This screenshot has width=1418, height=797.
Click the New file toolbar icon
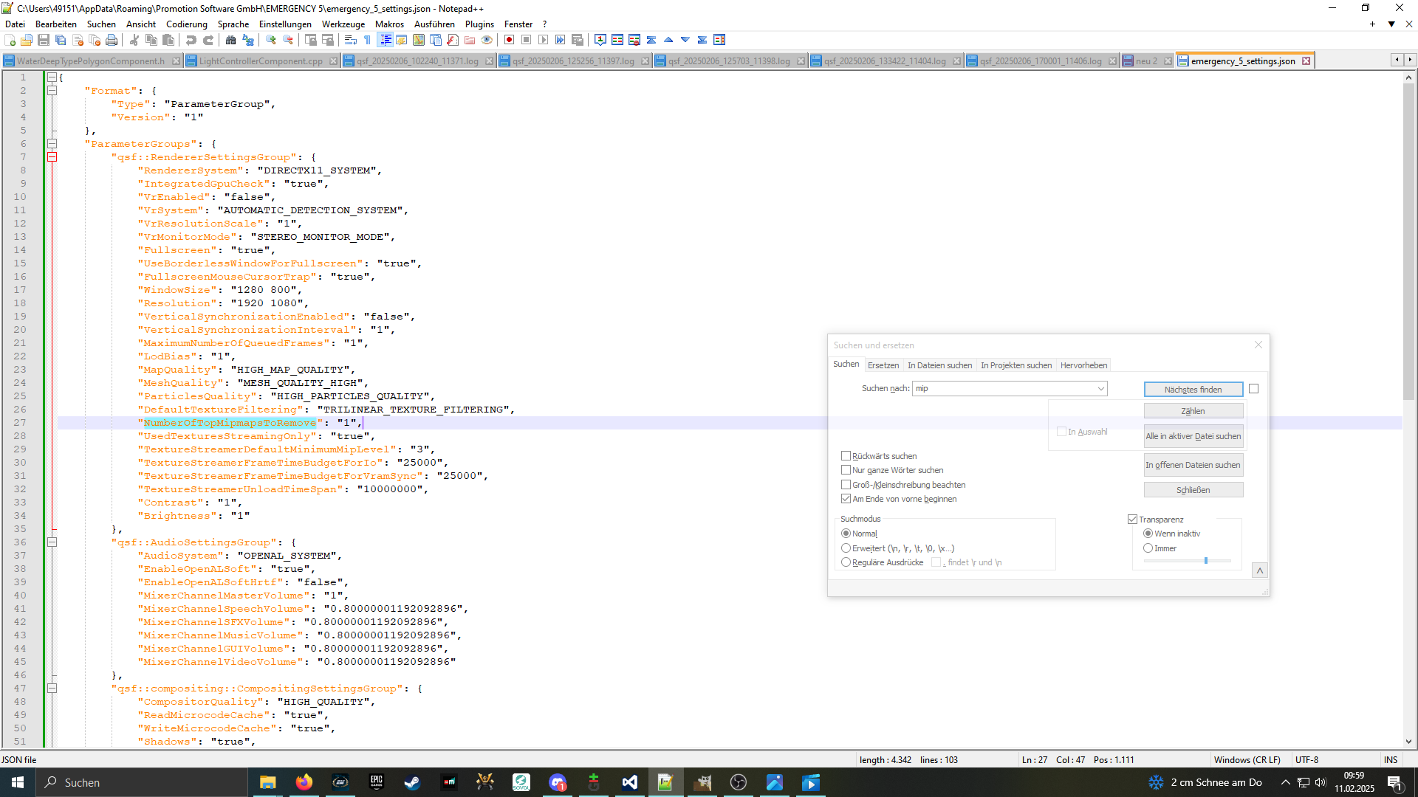(x=10, y=40)
